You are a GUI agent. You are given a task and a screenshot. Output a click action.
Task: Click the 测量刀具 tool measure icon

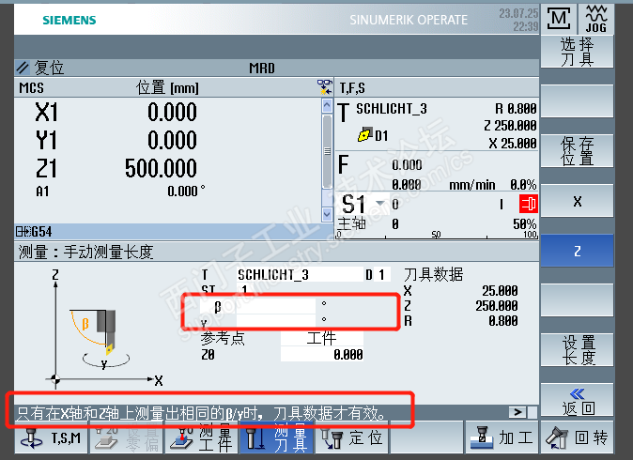[255, 437]
